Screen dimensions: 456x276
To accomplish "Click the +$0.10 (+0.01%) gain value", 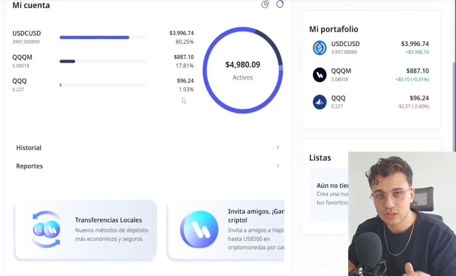I will click(412, 79).
